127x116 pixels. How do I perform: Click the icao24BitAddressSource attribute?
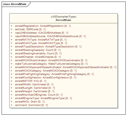pos(50,36)
